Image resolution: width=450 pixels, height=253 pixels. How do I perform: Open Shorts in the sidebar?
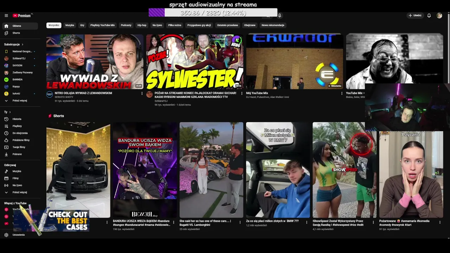pyautogui.click(x=20, y=33)
